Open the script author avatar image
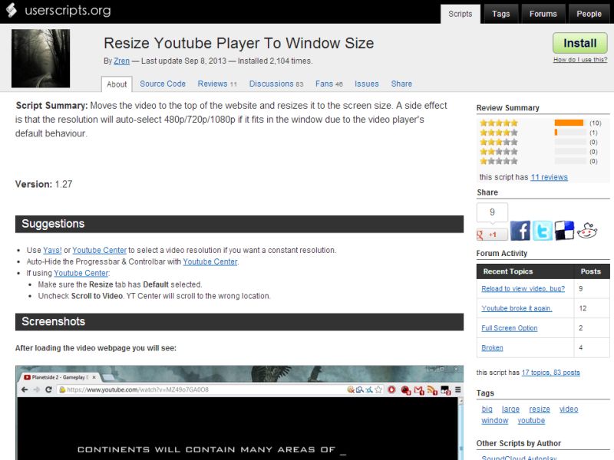Viewport: 614px width, 460px height. [x=41, y=58]
